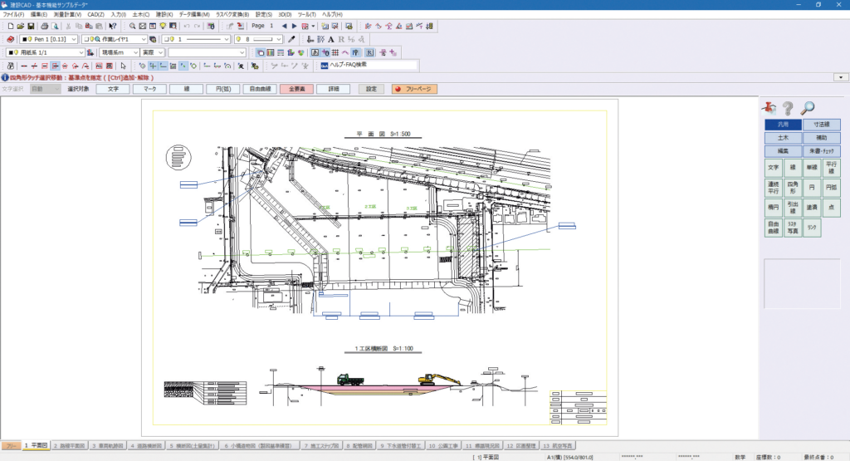Click the Open folder icon
The height and width of the screenshot is (461, 850).
(21, 26)
